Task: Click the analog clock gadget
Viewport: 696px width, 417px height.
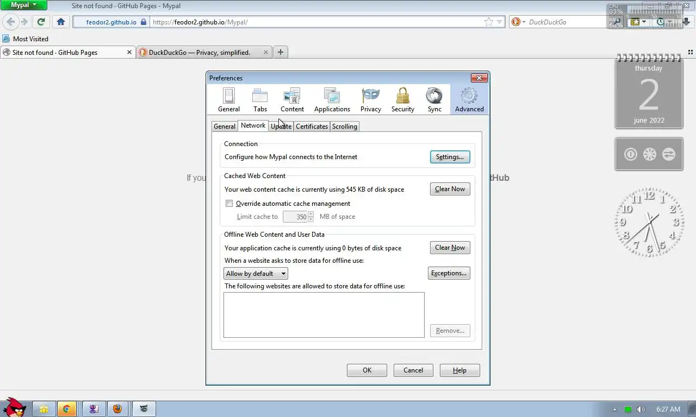Action: coord(649,221)
